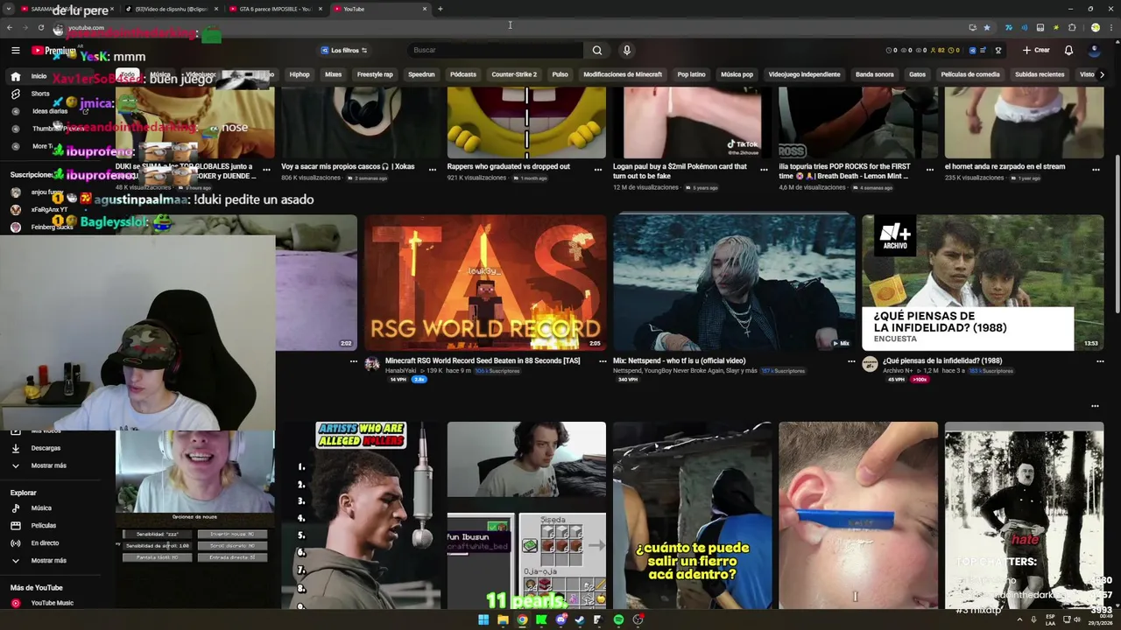Open the 'Artists who are alleged' Short
Image resolution: width=1121 pixels, height=630 pixels.
[x=361, y=515]
